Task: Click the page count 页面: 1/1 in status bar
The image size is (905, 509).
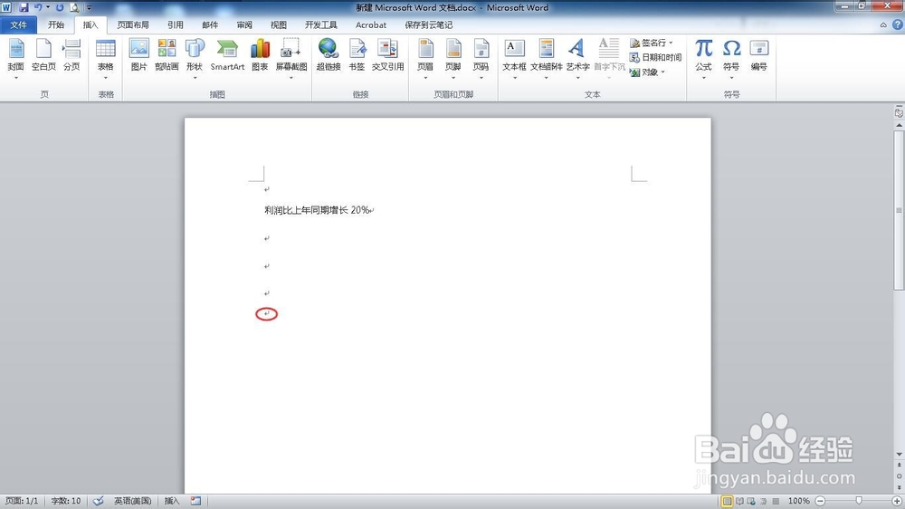Action: [x=22, y=501]
